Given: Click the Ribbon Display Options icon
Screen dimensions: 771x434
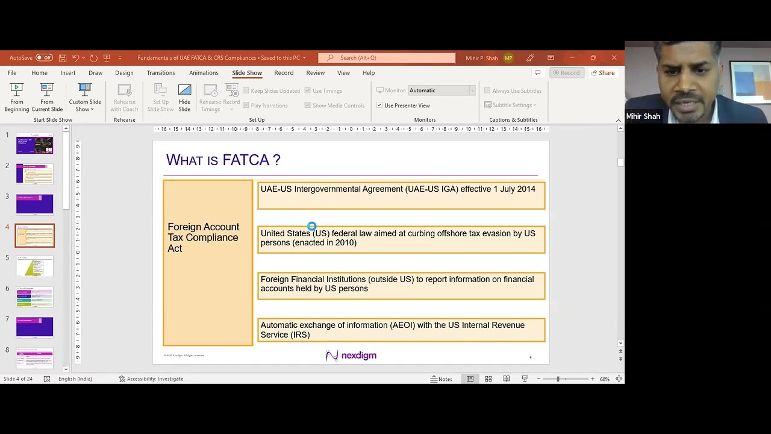Looking at the screenshot, I should (x=551, y=58).
